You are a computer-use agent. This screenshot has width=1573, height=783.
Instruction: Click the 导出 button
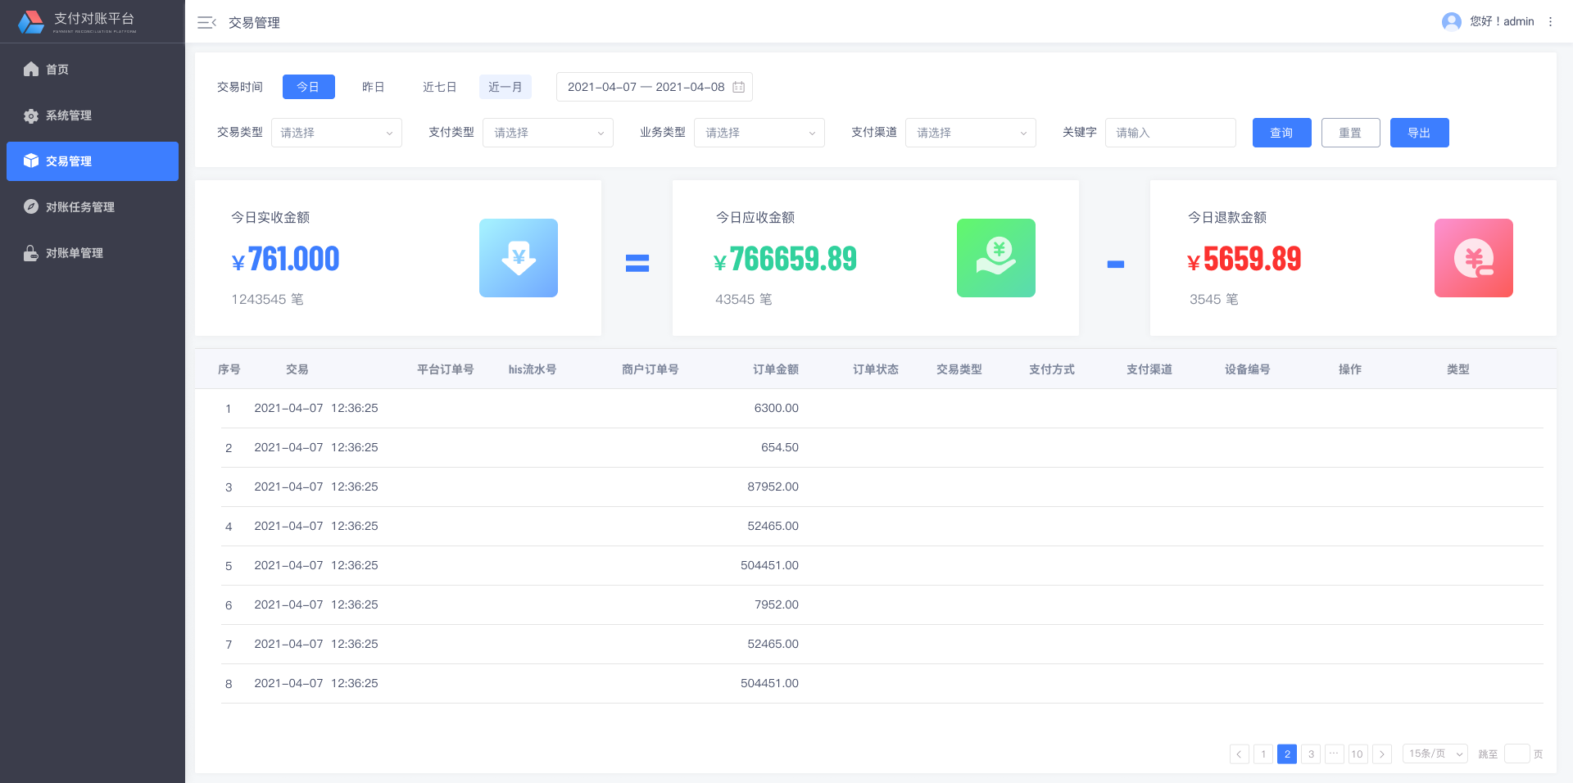[x=1420, y=133]
